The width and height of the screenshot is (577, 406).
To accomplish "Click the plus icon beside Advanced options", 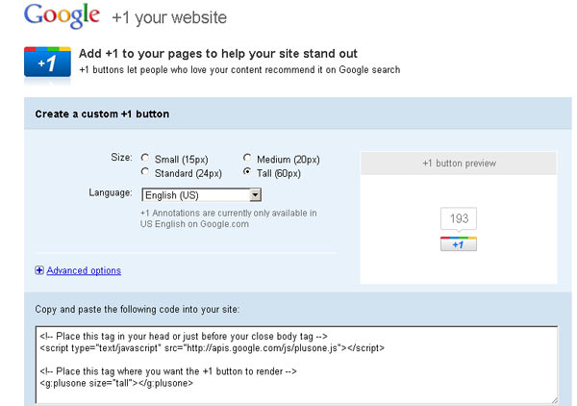I will [x=39, y=270].
